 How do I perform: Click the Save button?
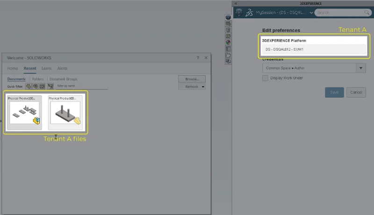[334, 92]
